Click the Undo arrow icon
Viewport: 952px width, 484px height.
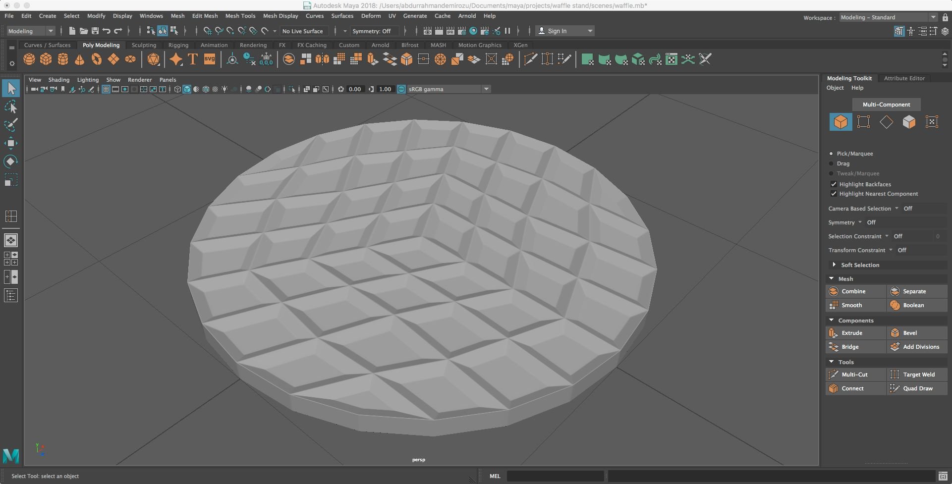[x=107, y=31]
